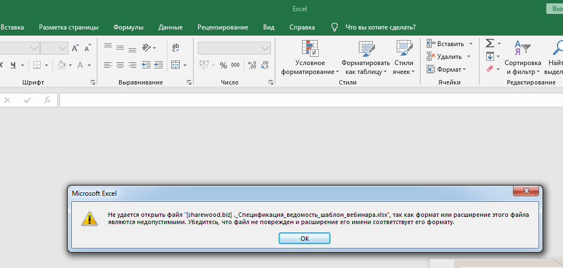Click increase indent icon
The height and width of the screenshot is (268, 563).
pos(159,65)
